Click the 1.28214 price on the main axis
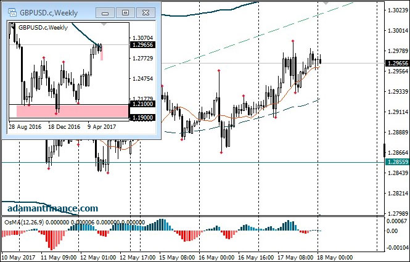 tap(398, 194)
